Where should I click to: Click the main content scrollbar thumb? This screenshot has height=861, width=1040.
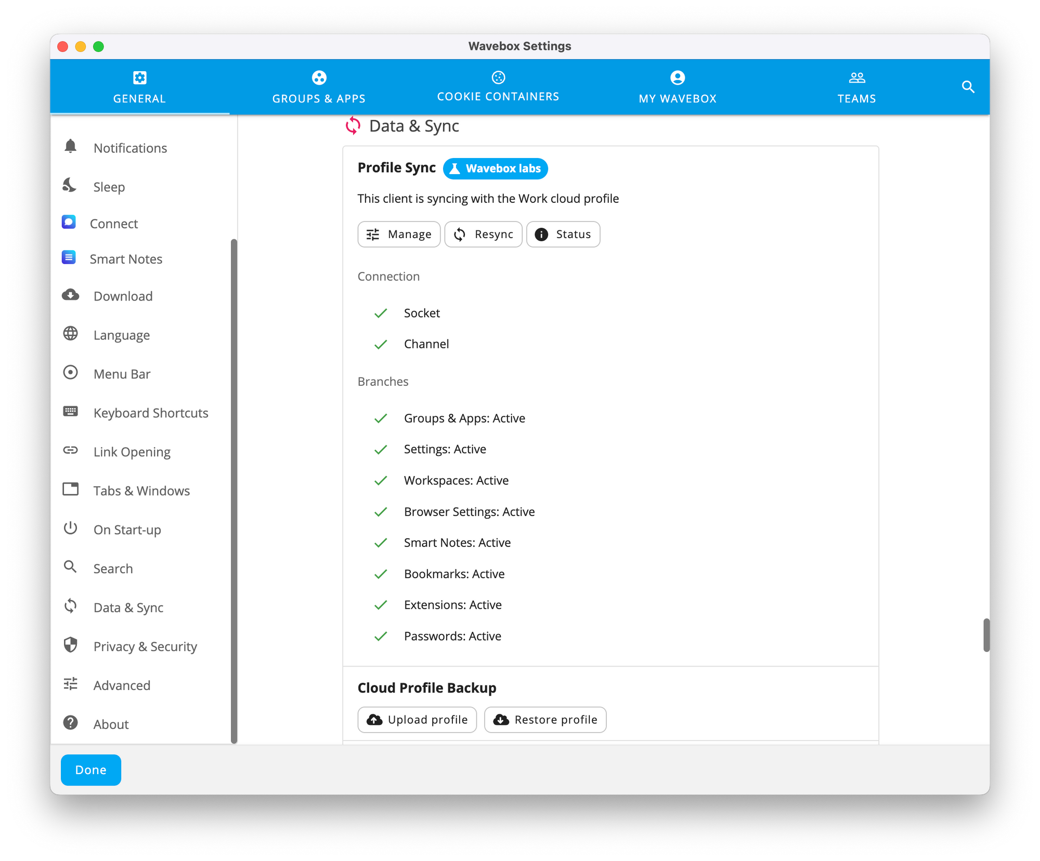(x=986, y=635)
